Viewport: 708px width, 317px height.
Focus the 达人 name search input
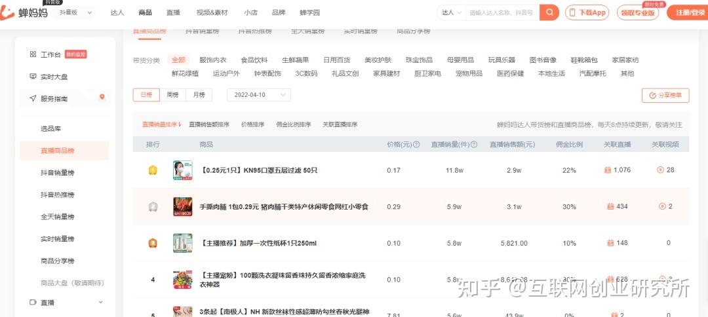point(502,12)
